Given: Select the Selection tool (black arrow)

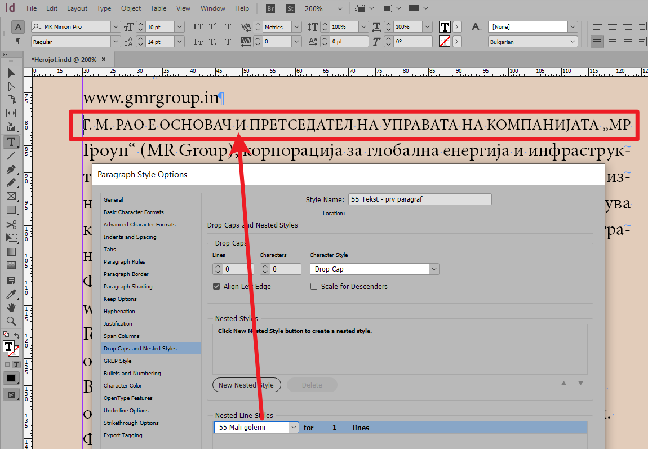Looking at the screenshot, I should click(x=11, y=73).
